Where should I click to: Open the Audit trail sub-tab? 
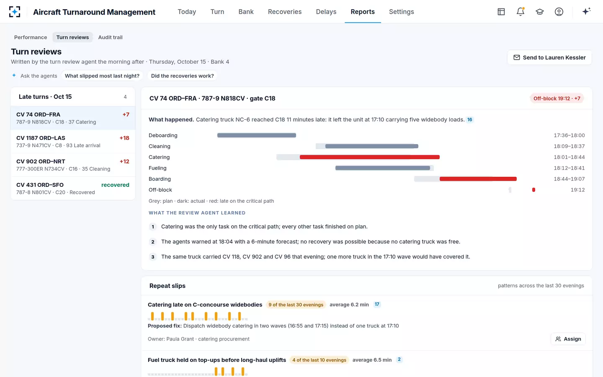111,37
